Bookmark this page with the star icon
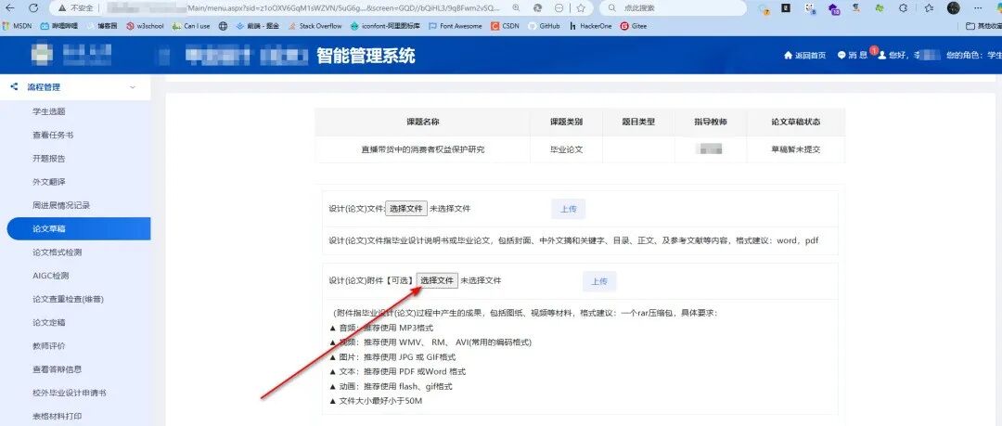Screen dimensions: 1002x426 coord(580,8)
